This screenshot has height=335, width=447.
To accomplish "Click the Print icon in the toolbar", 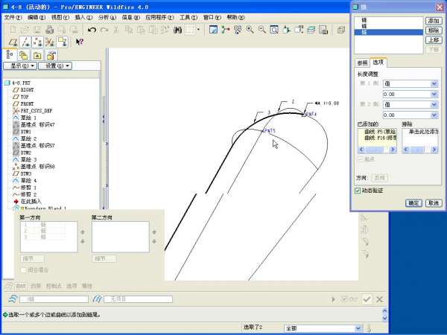I will (49, 30).
